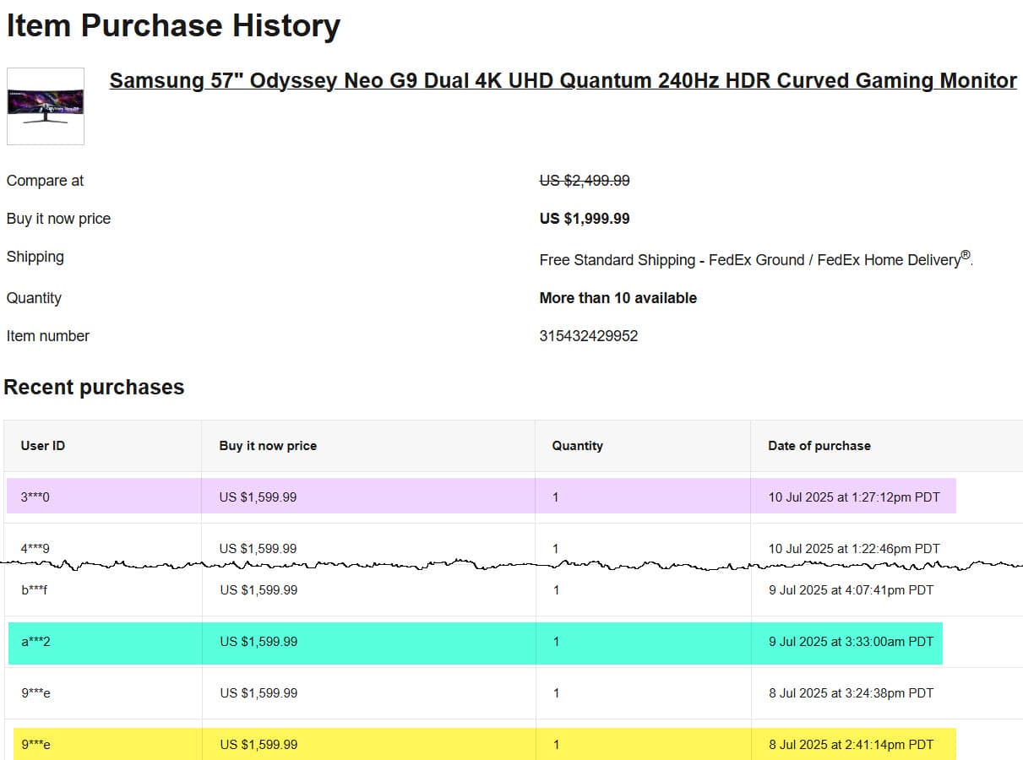Click the Free Standard Shipping FedEx text

[x=755, y=260]
